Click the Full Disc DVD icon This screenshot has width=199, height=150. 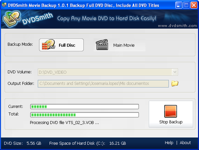49,45
